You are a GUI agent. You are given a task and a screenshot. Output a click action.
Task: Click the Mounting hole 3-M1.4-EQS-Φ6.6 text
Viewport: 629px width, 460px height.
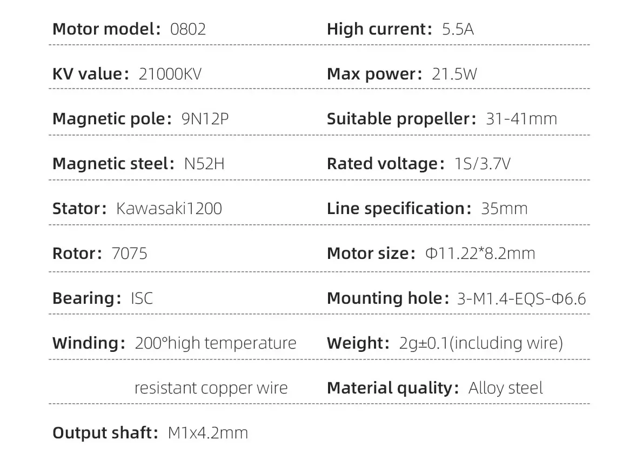(x=457, y=298)
